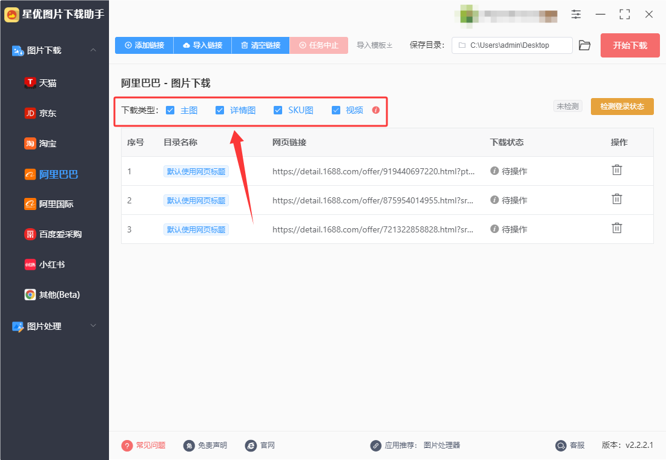Collapse the 图片下载 sidebar group
The width and height of the screenshot is (666, 460).
click(x=93, y=50)
